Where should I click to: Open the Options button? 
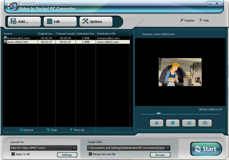tap(96, 21)
